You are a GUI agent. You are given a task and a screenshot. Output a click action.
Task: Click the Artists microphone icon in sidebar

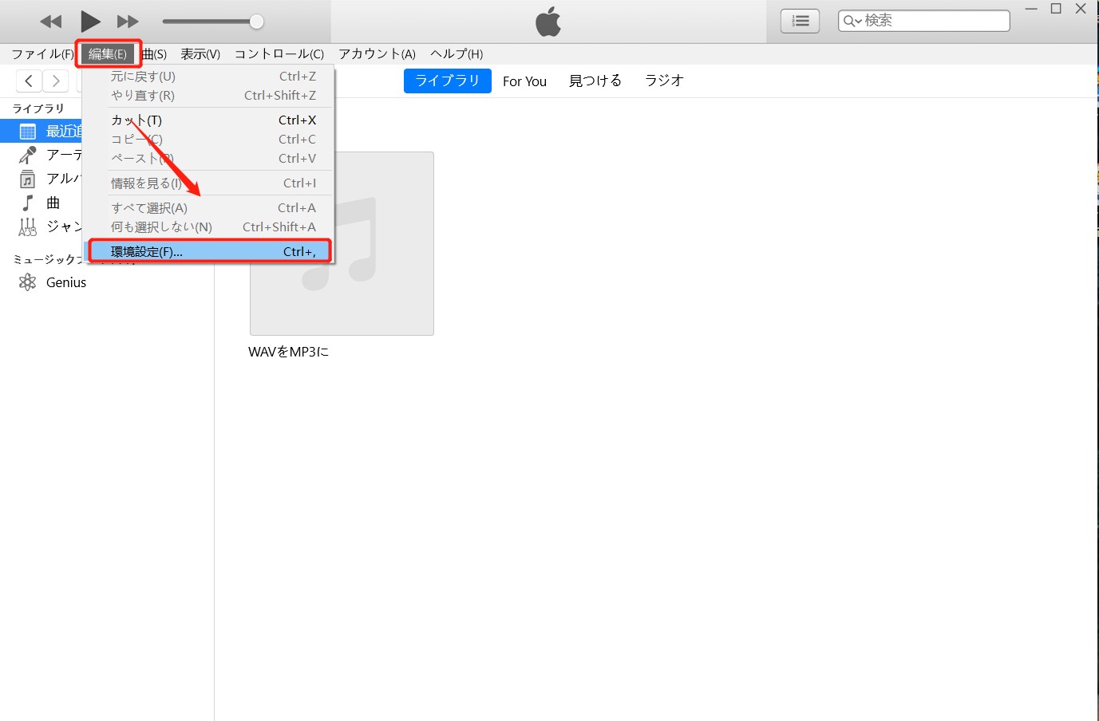(x=28, y=155)
